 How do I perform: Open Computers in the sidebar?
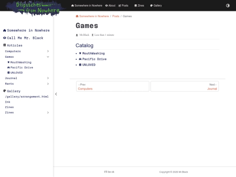[x=13, y=51]
